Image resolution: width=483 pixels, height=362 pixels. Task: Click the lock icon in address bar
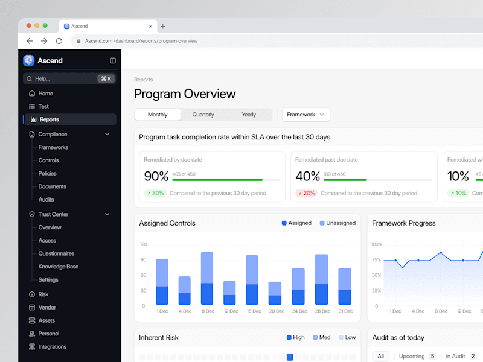pos(78,41)
